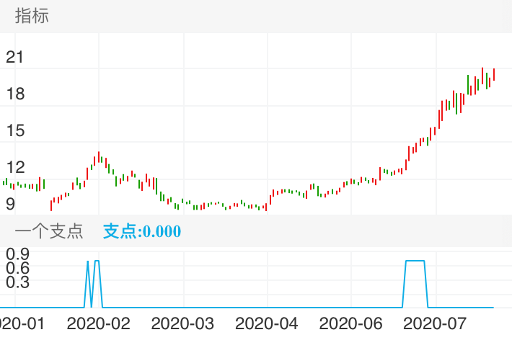Click the 15 price axis label
Image resolution: width=512 pixels, height=340 pixels.
pos(15,130)
